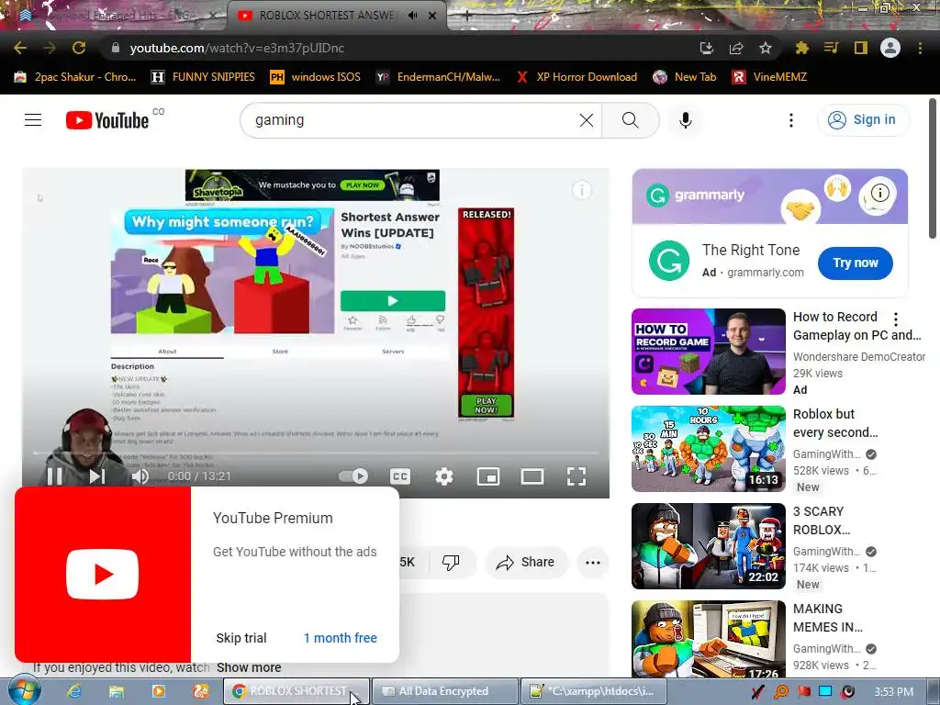
Task: Clear the search text with the X
Action: click(x=587, y=120)
